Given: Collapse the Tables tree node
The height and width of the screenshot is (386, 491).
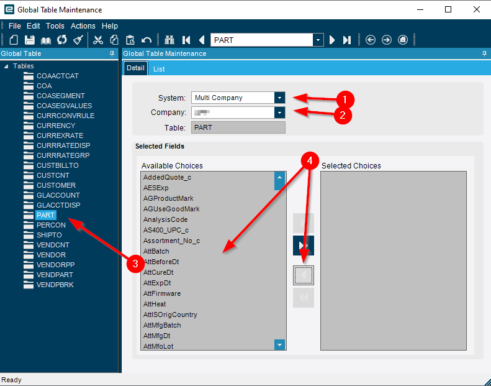Looking at the screenshot, I should click(6, 66).
